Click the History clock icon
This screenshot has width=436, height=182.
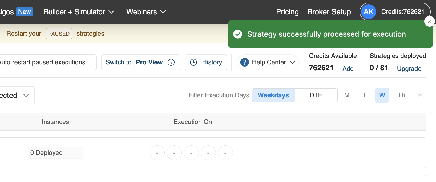[x=193, y=62]
